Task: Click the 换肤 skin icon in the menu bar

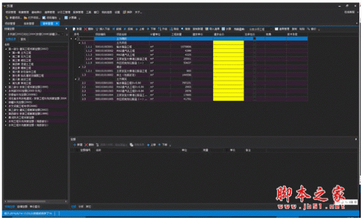Action: tap(124, 12)
